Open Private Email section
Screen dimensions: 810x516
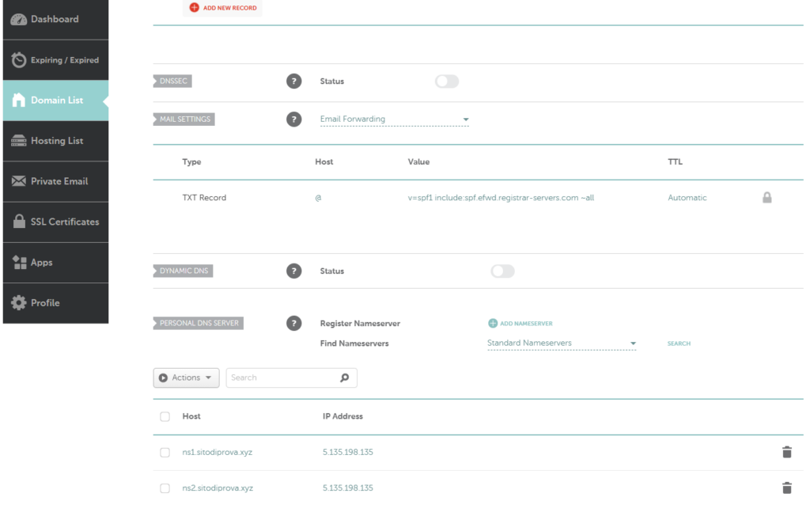(55, 181)
